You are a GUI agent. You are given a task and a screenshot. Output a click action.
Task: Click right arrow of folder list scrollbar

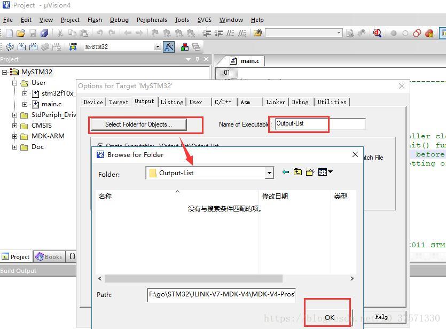coord(352,278)
